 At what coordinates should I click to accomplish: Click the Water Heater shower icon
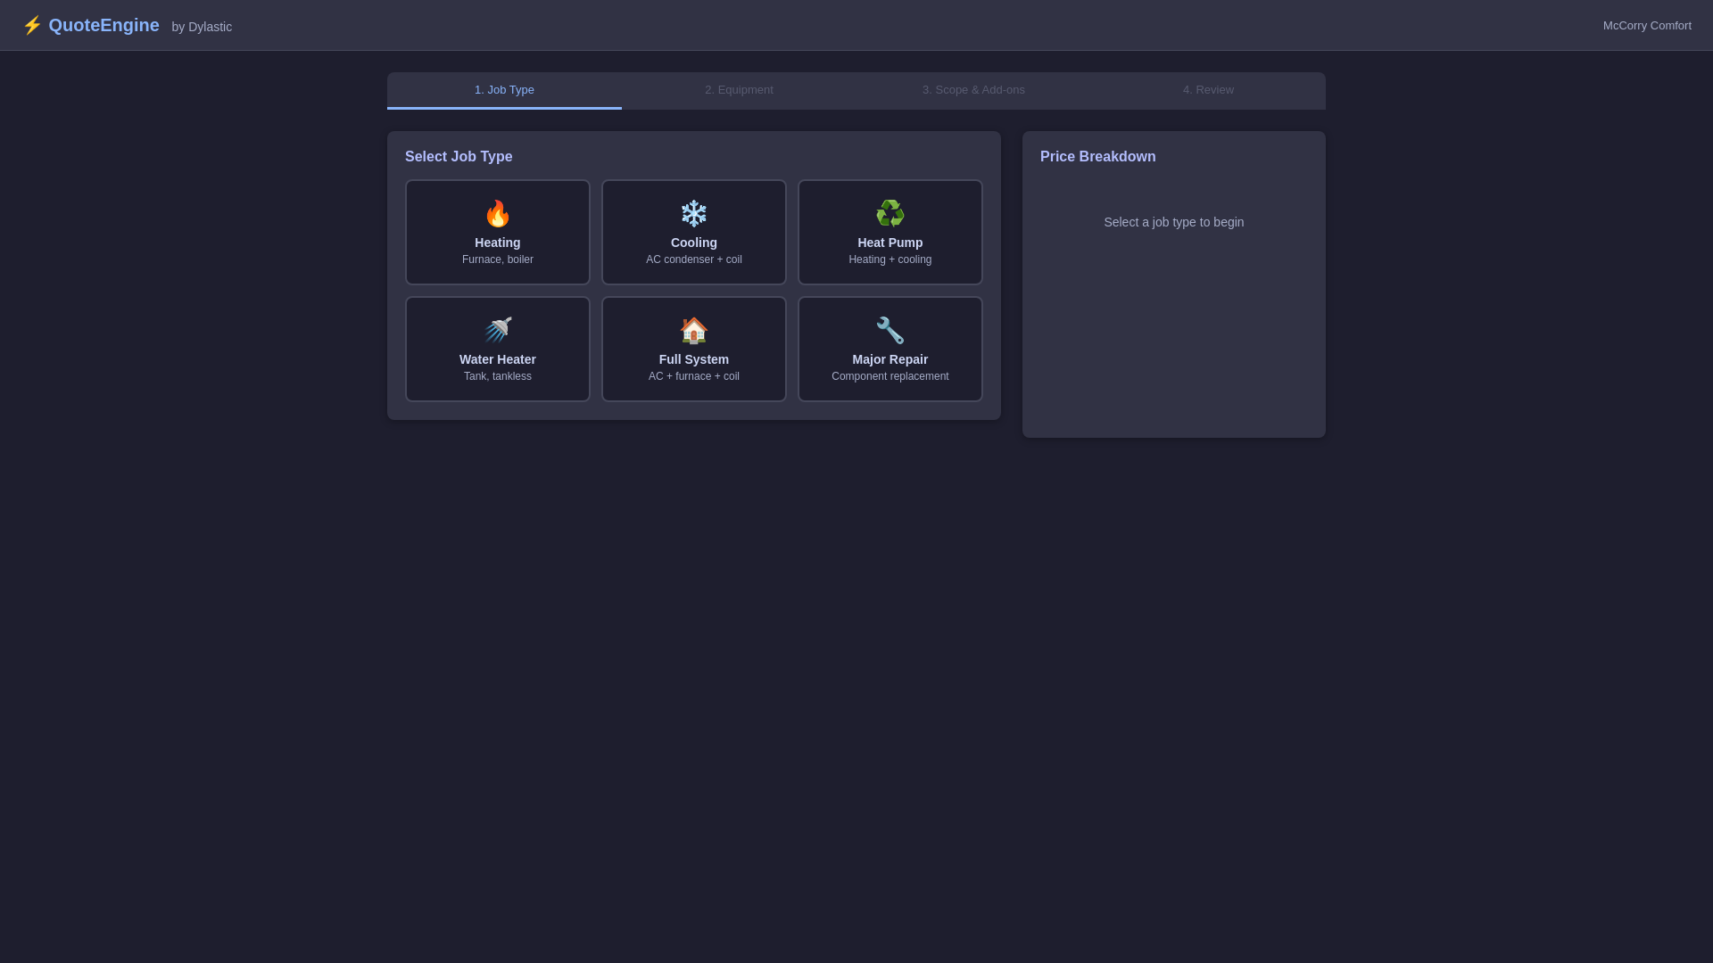pos(498,331)
